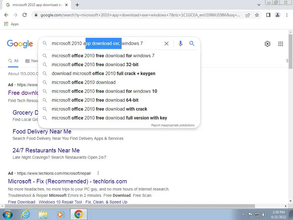This screenshot has height=220, width=293.
Task: Select the 'full version with key' suggestion
Action: coord(119,118)
